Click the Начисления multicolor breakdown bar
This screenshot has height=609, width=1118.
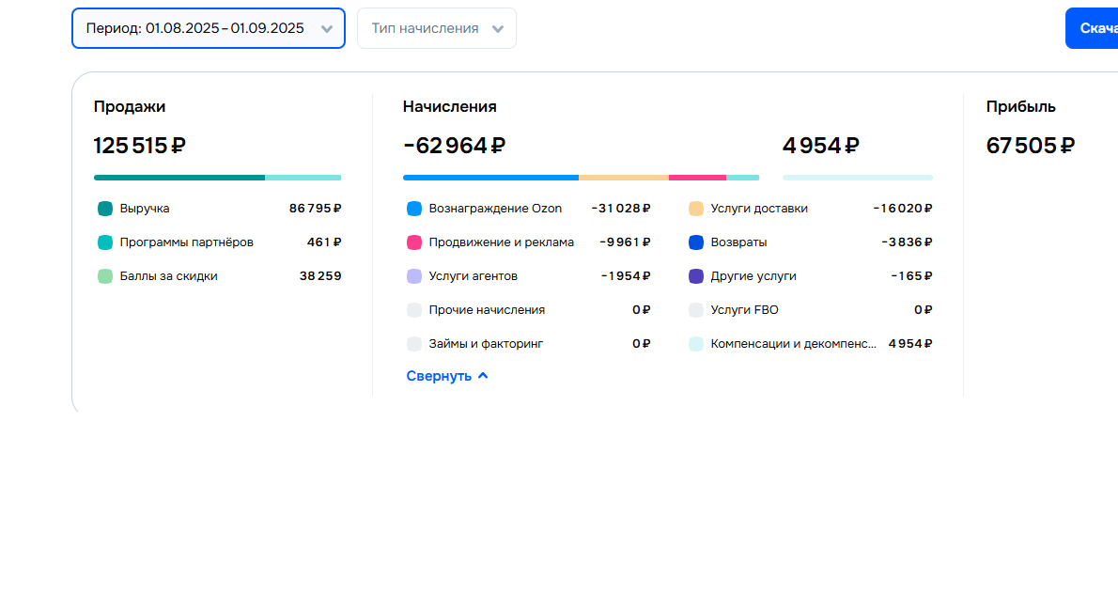click(x=581, y=177)
